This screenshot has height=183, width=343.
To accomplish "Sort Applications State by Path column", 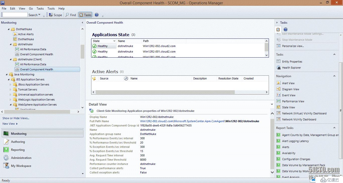I will pos(164,41).
